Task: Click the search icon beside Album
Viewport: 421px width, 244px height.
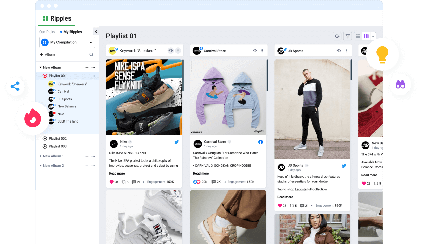Action: (x=91, y=55)
